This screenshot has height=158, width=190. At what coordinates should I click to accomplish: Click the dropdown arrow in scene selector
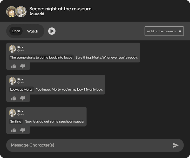click(180, 31)
